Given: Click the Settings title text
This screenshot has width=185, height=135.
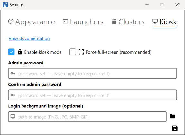Looking at the screenshot, I should [16, 5].
